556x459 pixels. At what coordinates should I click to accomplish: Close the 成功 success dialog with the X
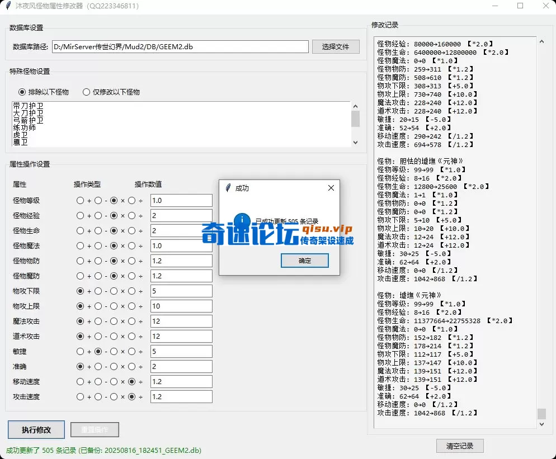[x=331, y=188]
